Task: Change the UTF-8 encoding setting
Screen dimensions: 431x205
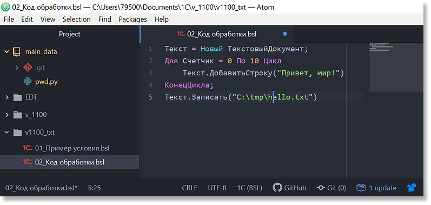Action: [x=217, y=188]
